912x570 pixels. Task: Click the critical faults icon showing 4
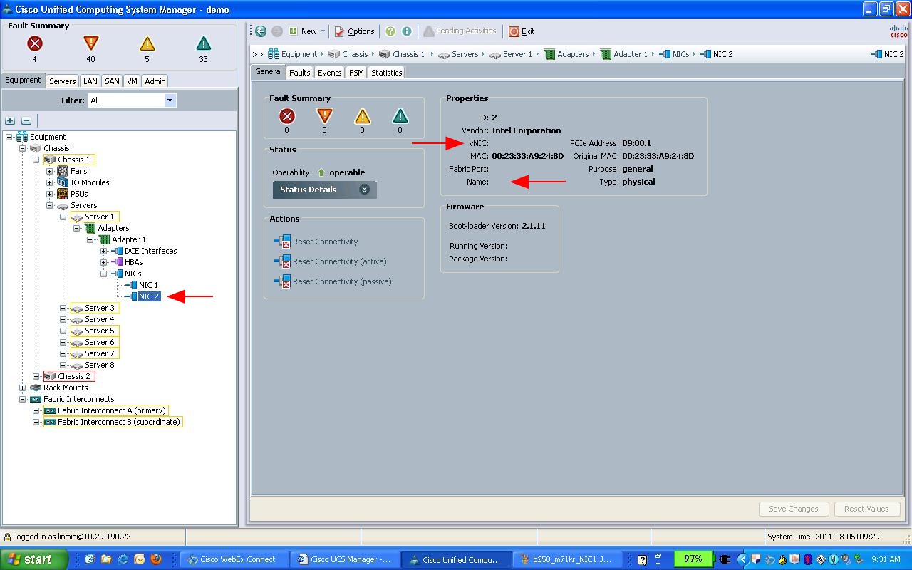tap(34, 43)
